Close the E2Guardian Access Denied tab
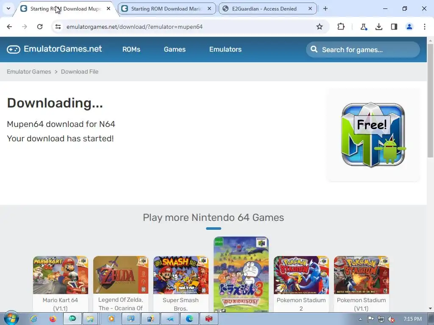This screenshot has height=325, width=434. (x=310, y=8)
